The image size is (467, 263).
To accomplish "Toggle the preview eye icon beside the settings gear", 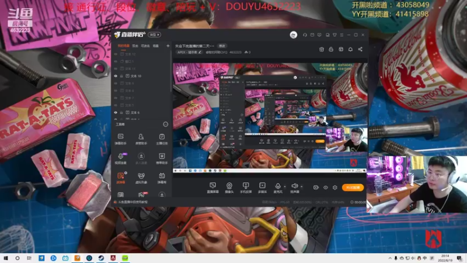I will pyautogui.click(x=326, y=188).
